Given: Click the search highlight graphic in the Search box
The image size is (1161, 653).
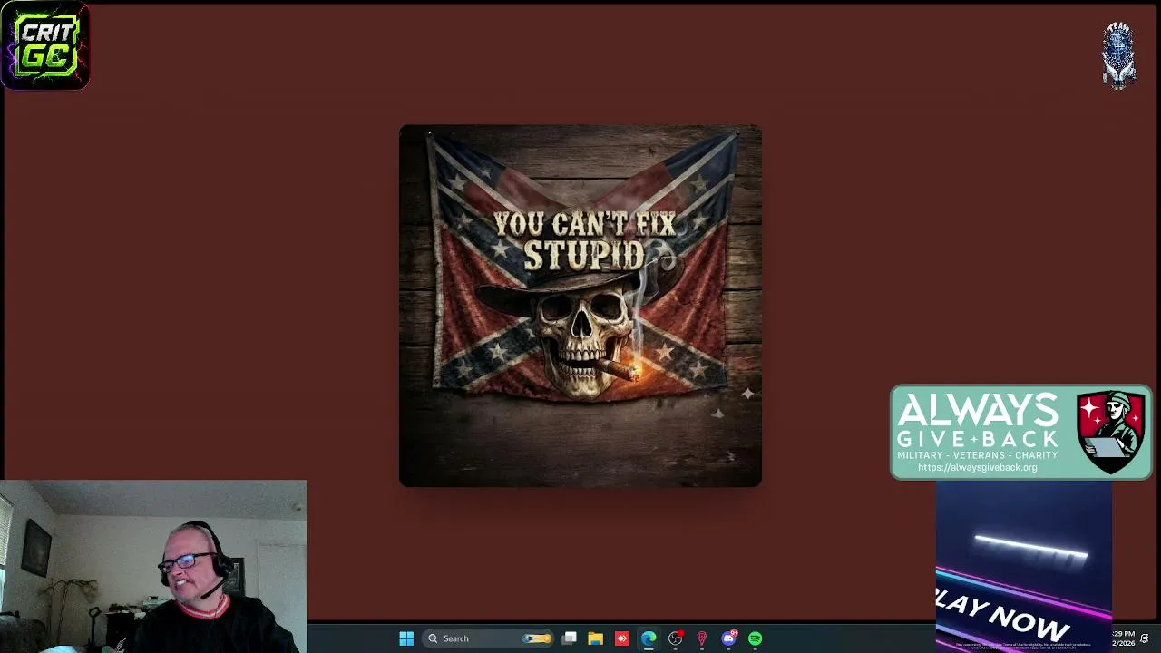Looking at the screenshot, I should (x=537, y=638).
